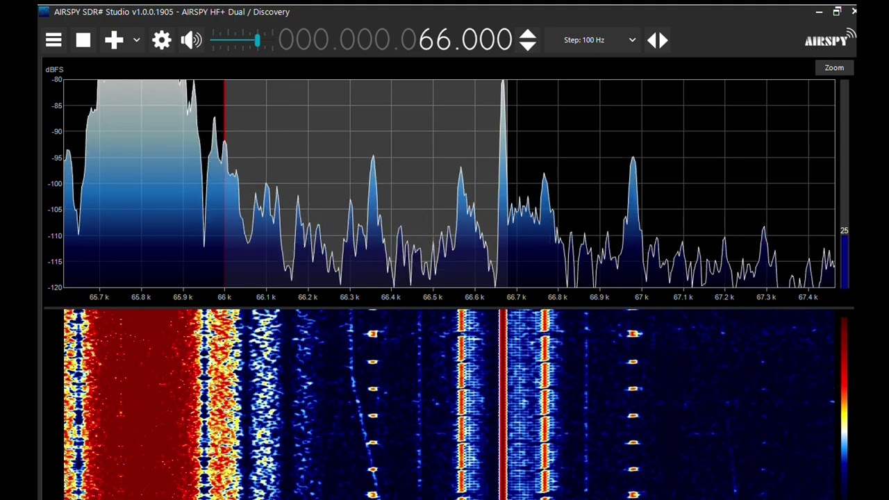Click the red carrier line in the waterfall
Screen dimensions: 889x500
502,404
